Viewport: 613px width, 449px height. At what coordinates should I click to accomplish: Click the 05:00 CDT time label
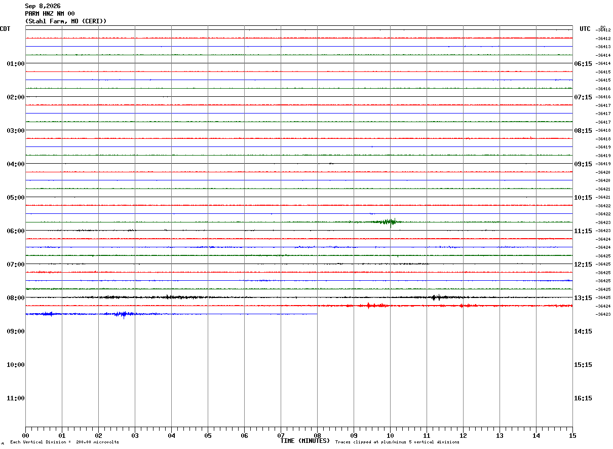[15, 197]
